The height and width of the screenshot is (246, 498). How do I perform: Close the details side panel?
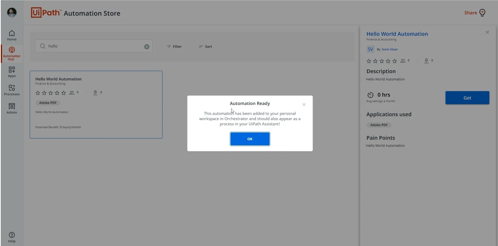[x=487, y=32]
